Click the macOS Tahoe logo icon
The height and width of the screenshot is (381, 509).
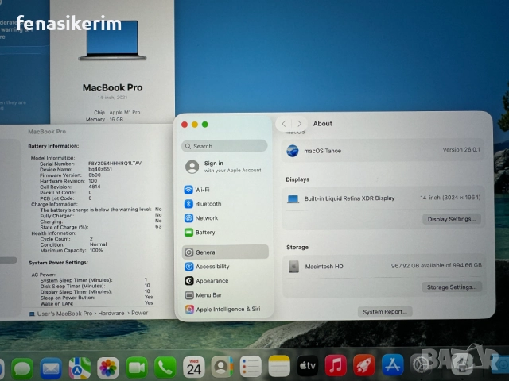click(293, 151)
